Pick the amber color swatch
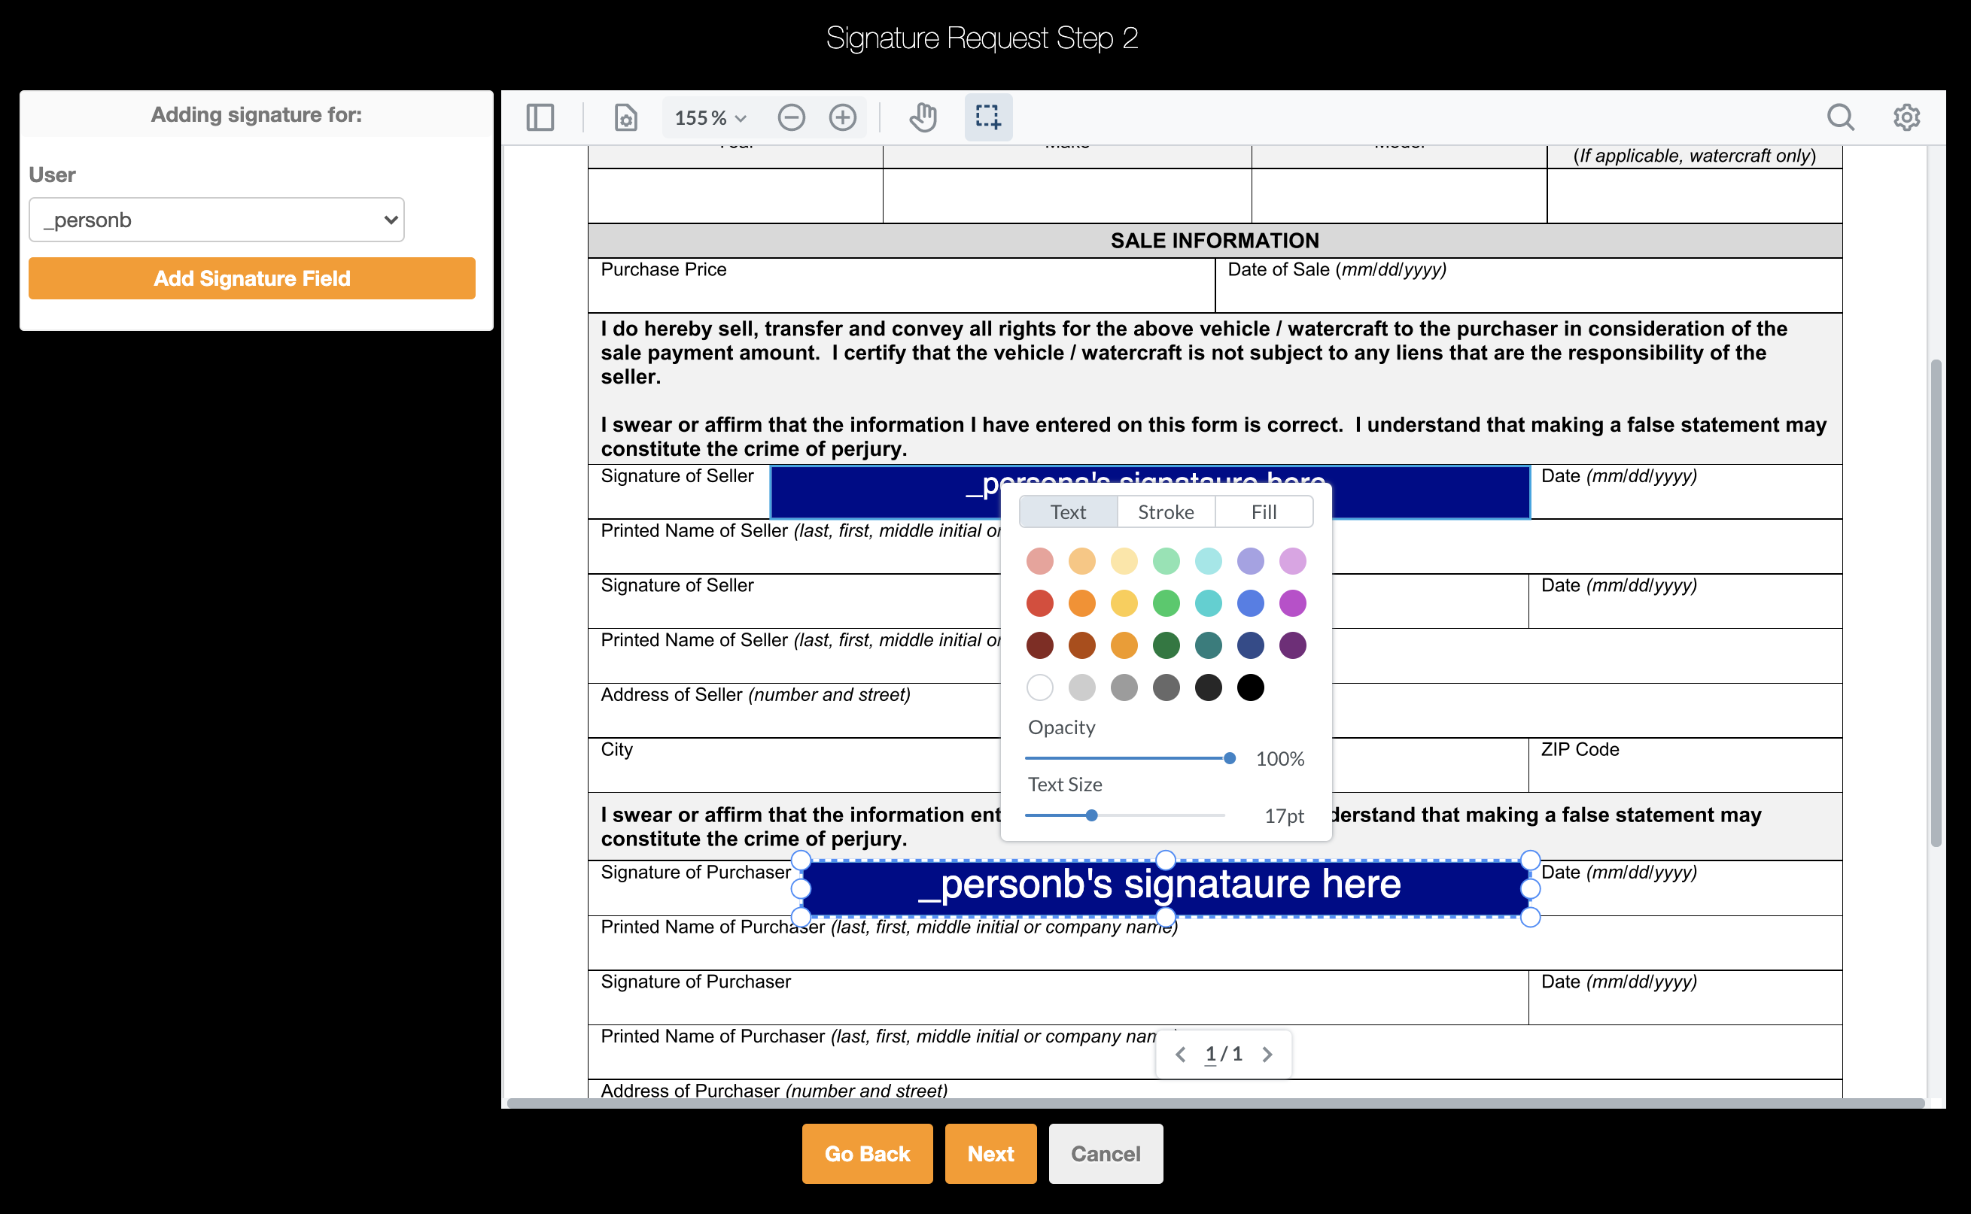This screenshot has height=1214, width=1971. point(1124,645)
